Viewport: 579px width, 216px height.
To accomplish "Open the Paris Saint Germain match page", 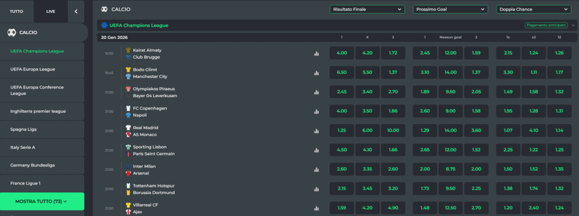I will [x=154, y=154].
